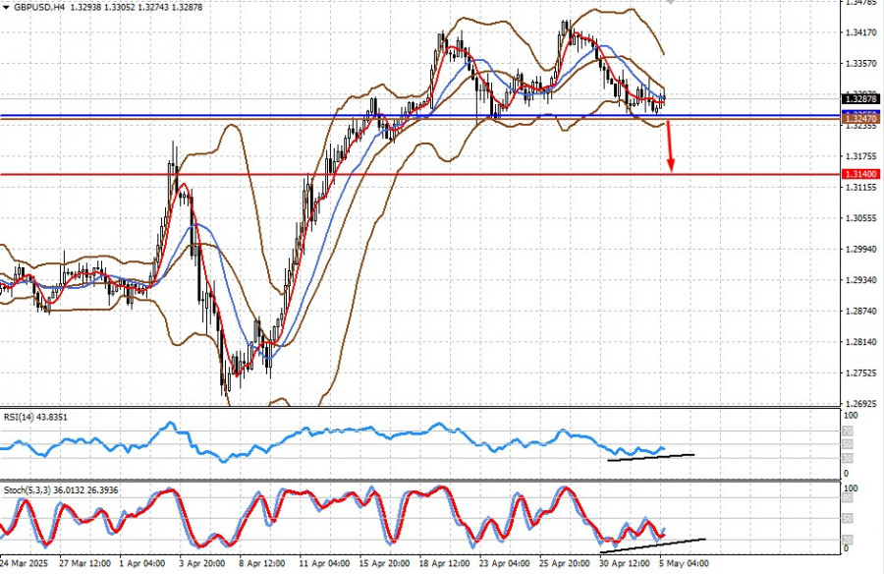The height and width of the screenshot is (574, 884).
Task: Click price axis value 1.26925
Action: tap(860, 404)
